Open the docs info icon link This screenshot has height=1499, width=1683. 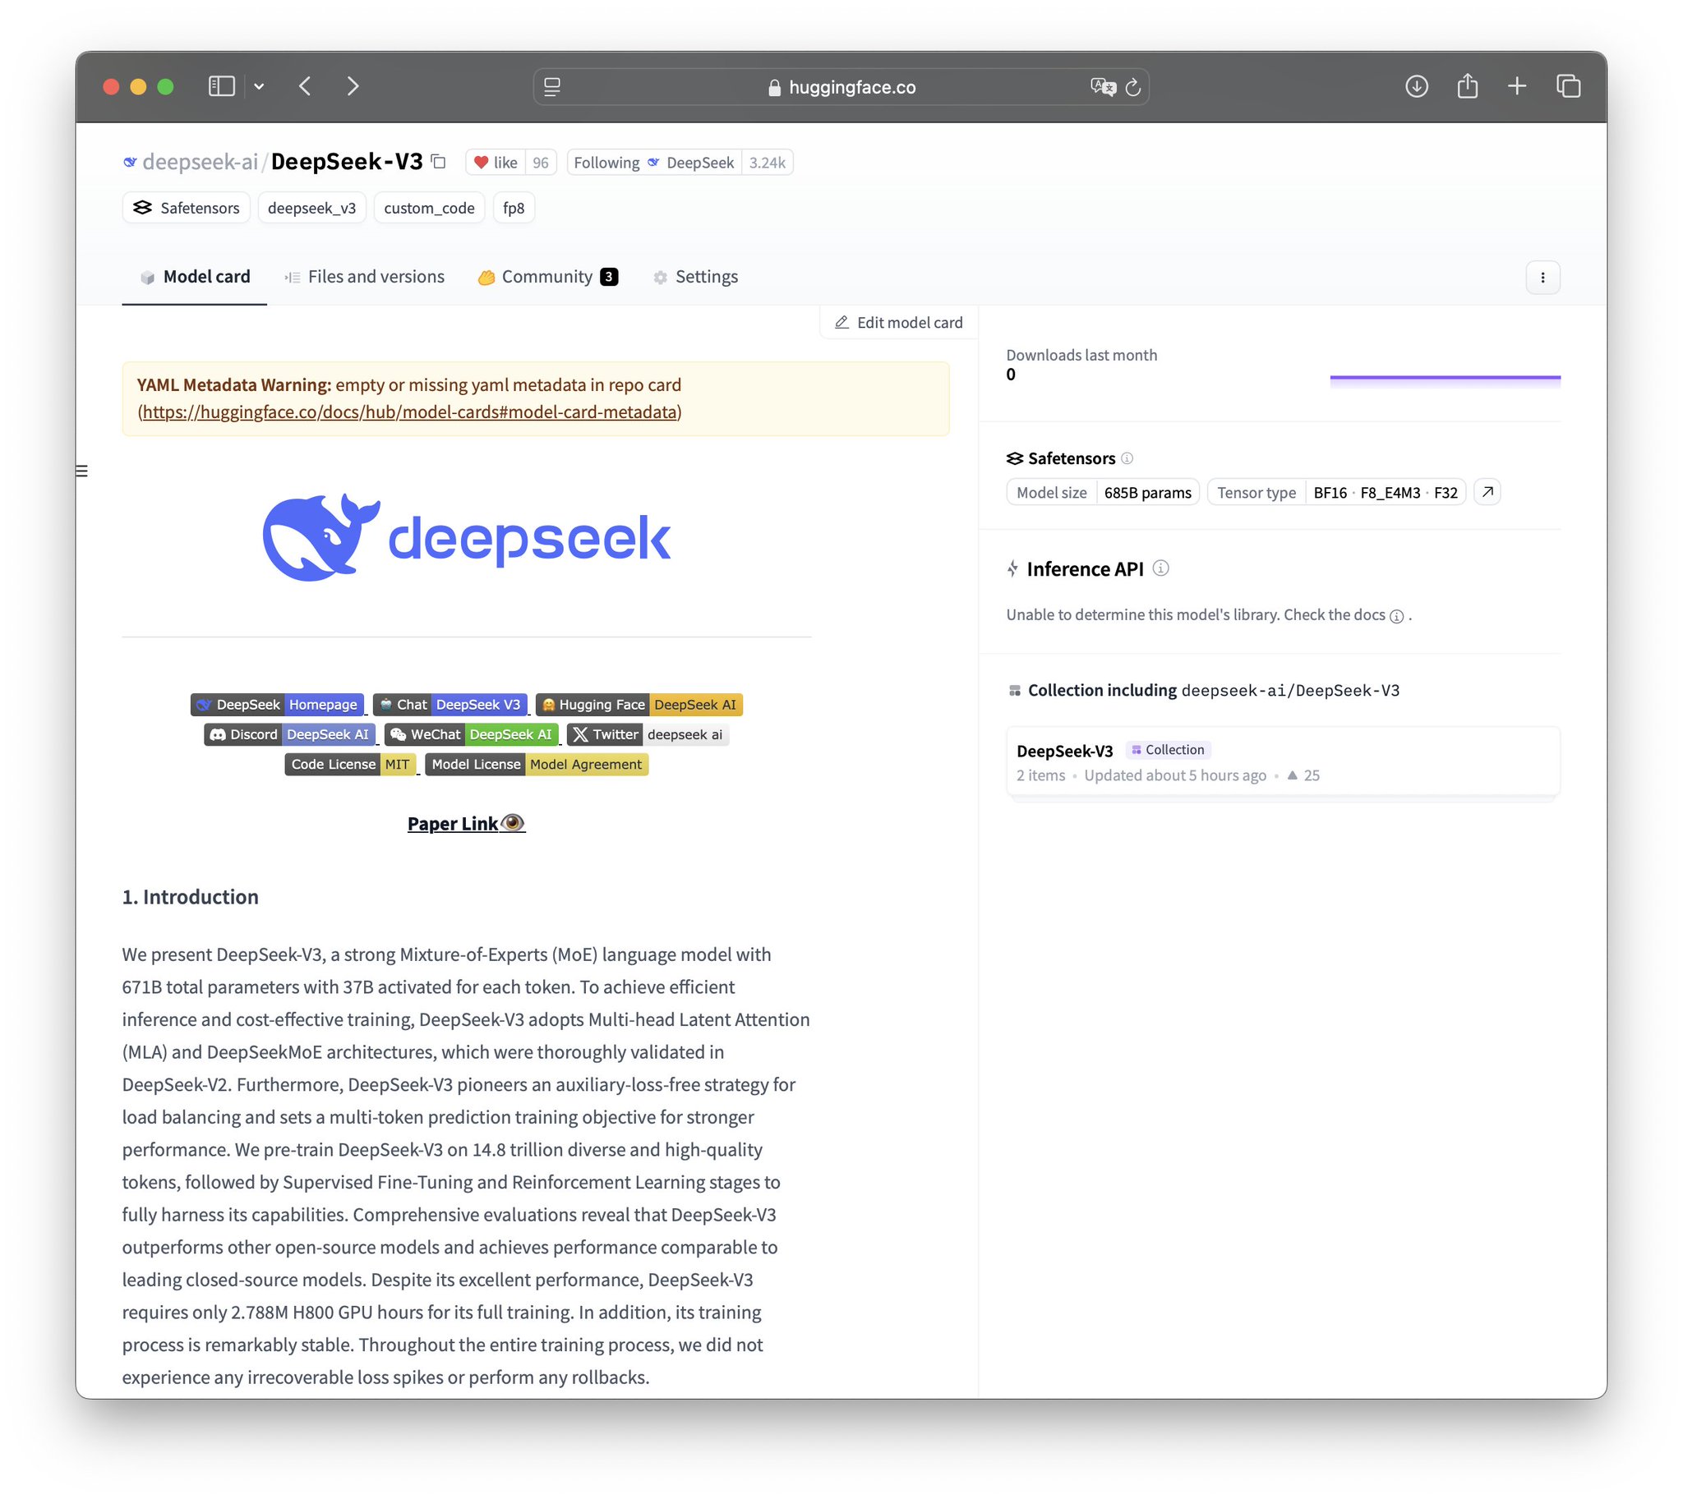1396,616
